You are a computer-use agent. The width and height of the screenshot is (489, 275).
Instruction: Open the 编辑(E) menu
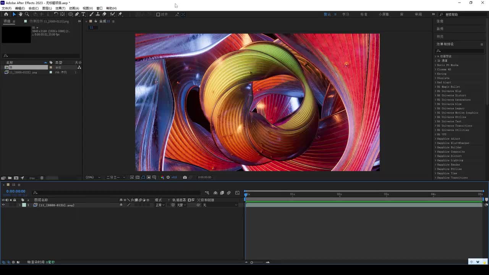20,8
